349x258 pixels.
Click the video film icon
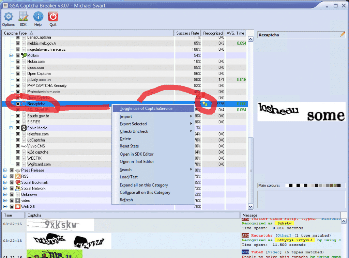pyautogui.click(x=18, y=200)
